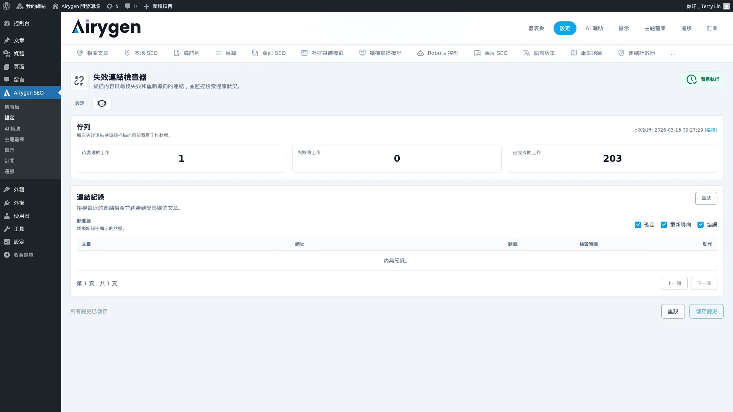Open 本地 SEO location pin tab
This screenshot has height=412, width=733.
pos(141,53)
